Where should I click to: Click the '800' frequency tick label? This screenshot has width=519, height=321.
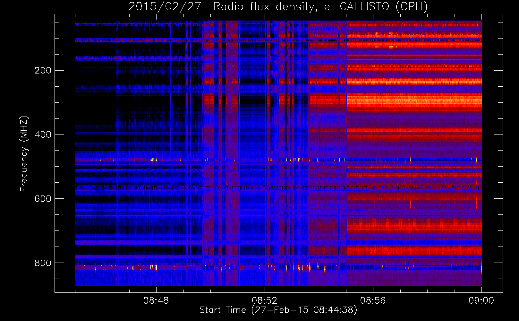(43, 263)
